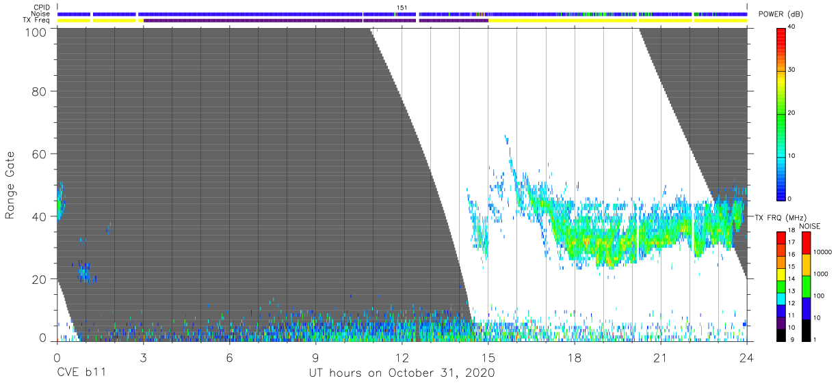Click the 3 tick on UT hours axis

click(x=143, y=357)
